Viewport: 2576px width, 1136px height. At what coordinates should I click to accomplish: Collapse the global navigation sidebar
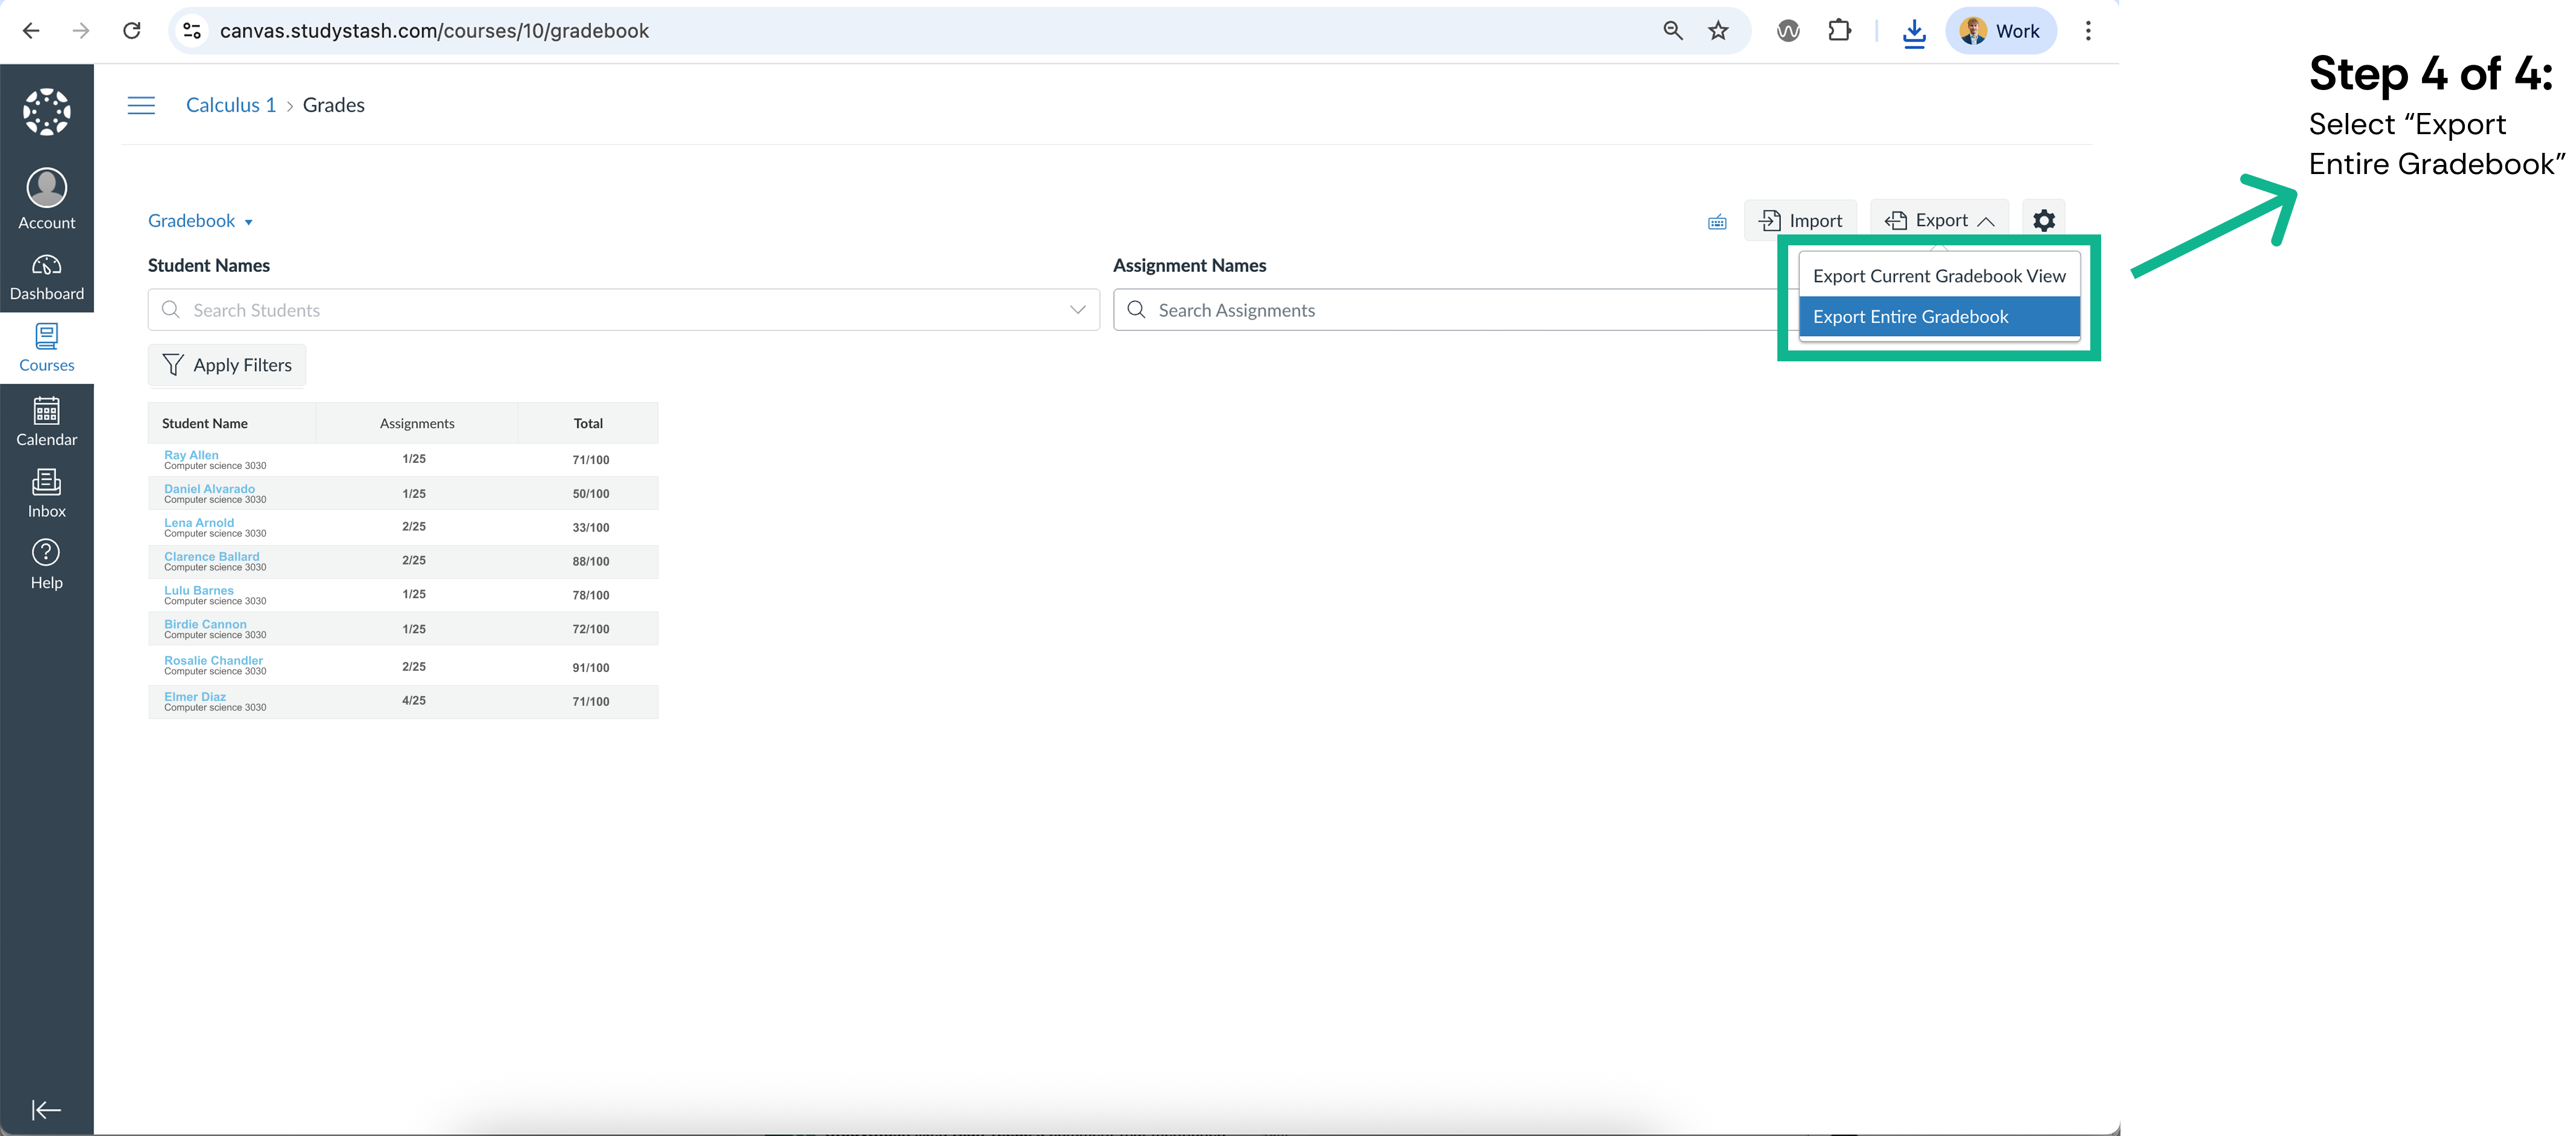[46, 1109]
